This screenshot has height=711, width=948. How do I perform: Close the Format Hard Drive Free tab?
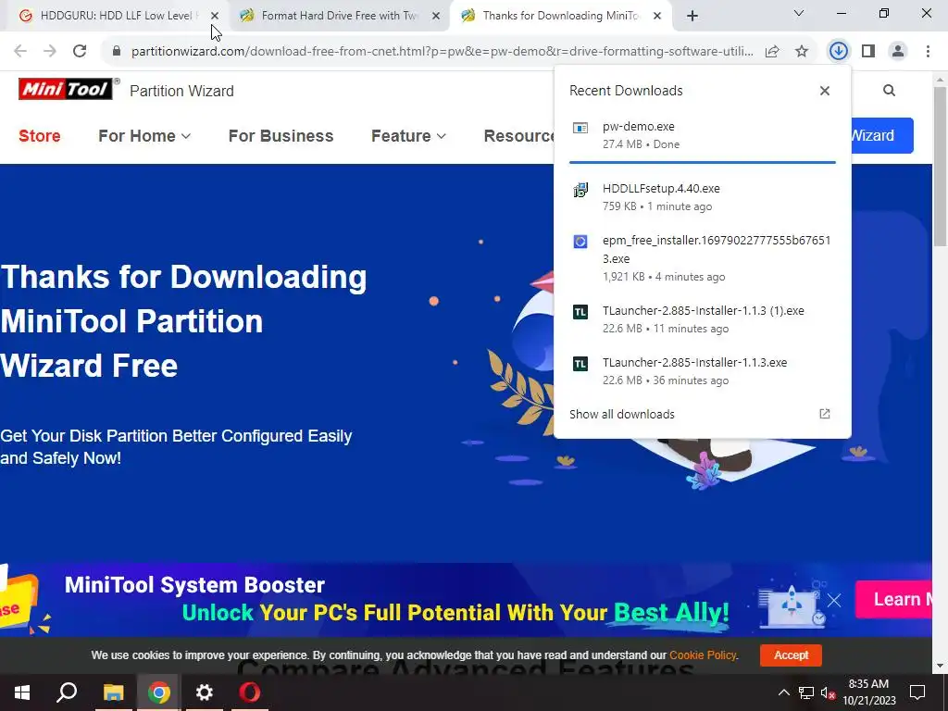436,16
